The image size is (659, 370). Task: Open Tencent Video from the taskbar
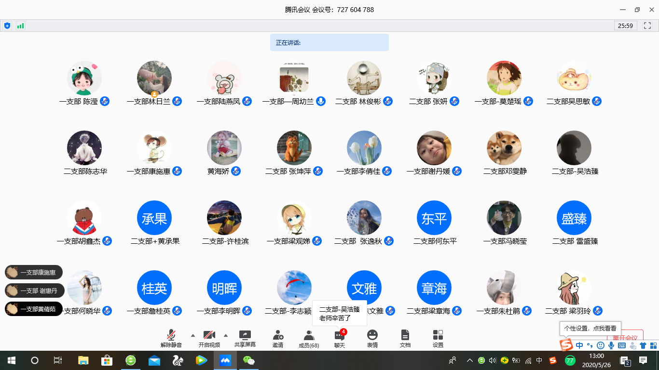click(202, 360)
